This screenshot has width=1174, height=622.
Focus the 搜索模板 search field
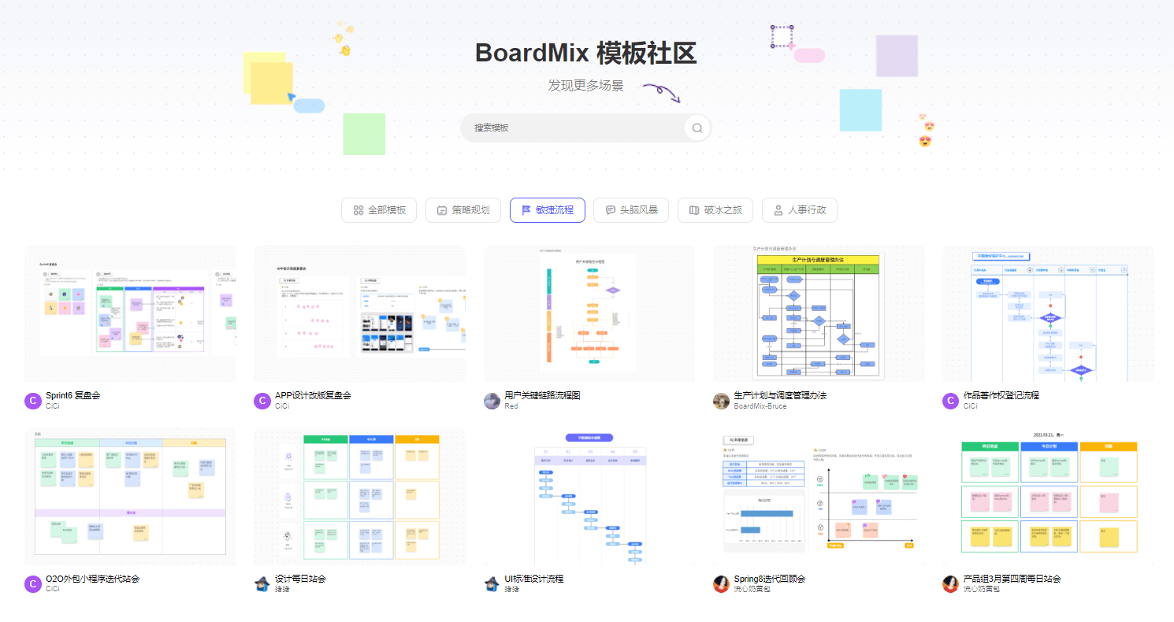point(585,128)
